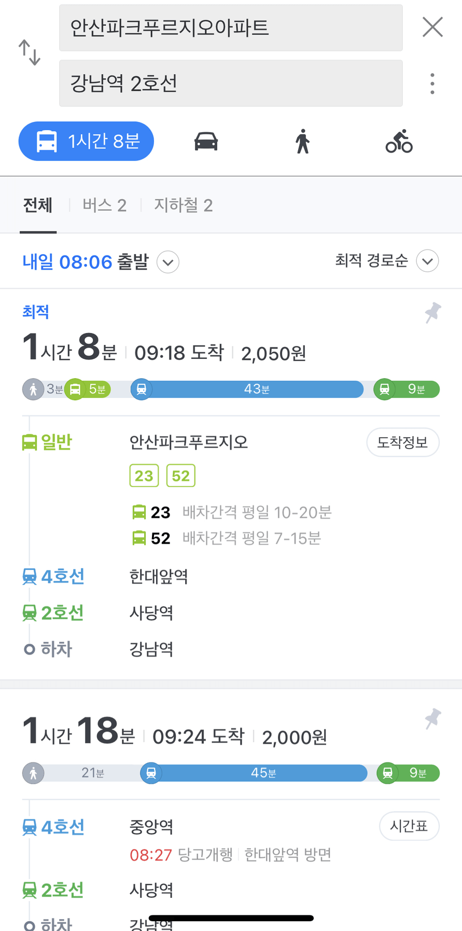Open the 최적 경로순 sort dropdown
The height and width of the screenshot is (931, 462).
point(387,260)
